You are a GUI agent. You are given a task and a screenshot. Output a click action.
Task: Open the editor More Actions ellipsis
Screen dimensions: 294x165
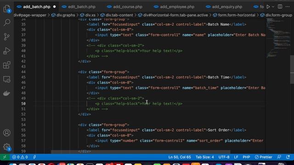coord(288,7)
